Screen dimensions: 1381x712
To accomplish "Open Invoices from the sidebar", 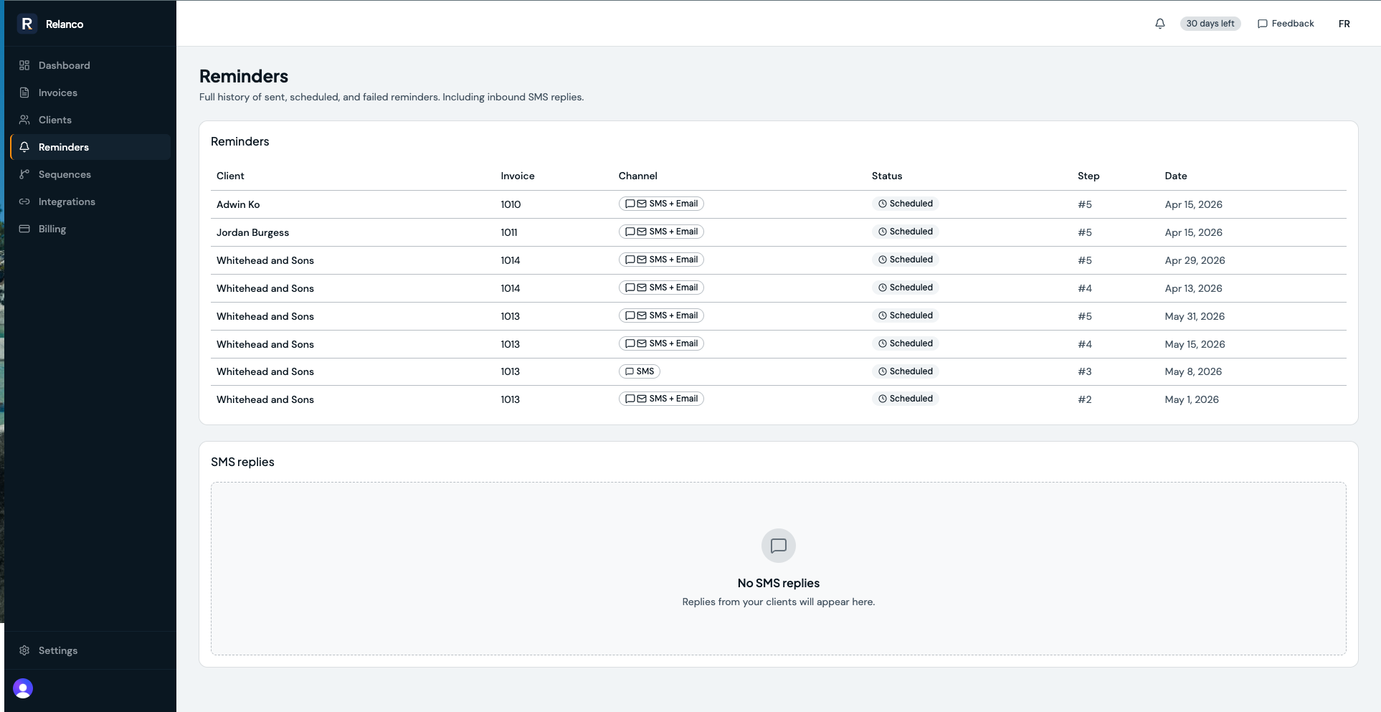I will 90,92.
